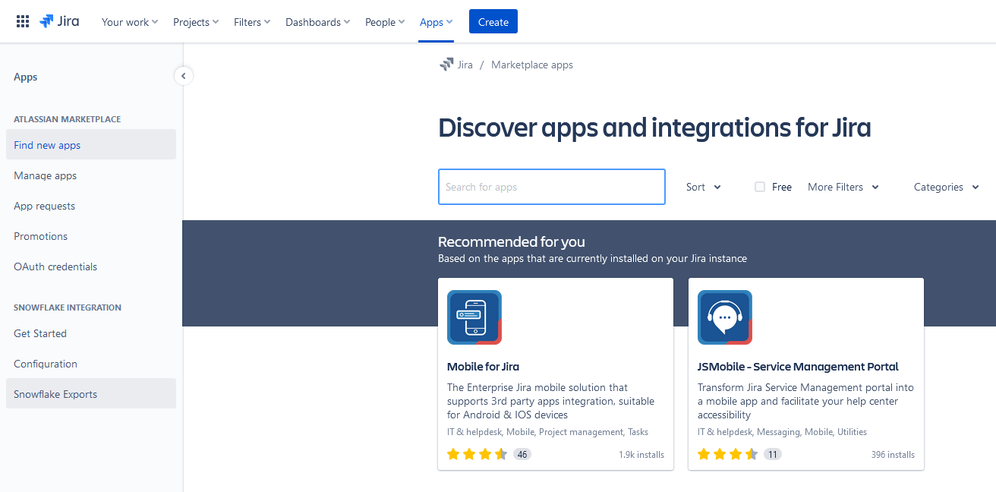Expand the Categories dropdown
Viewport: 996px width, 492px height.
coord(946,187)
